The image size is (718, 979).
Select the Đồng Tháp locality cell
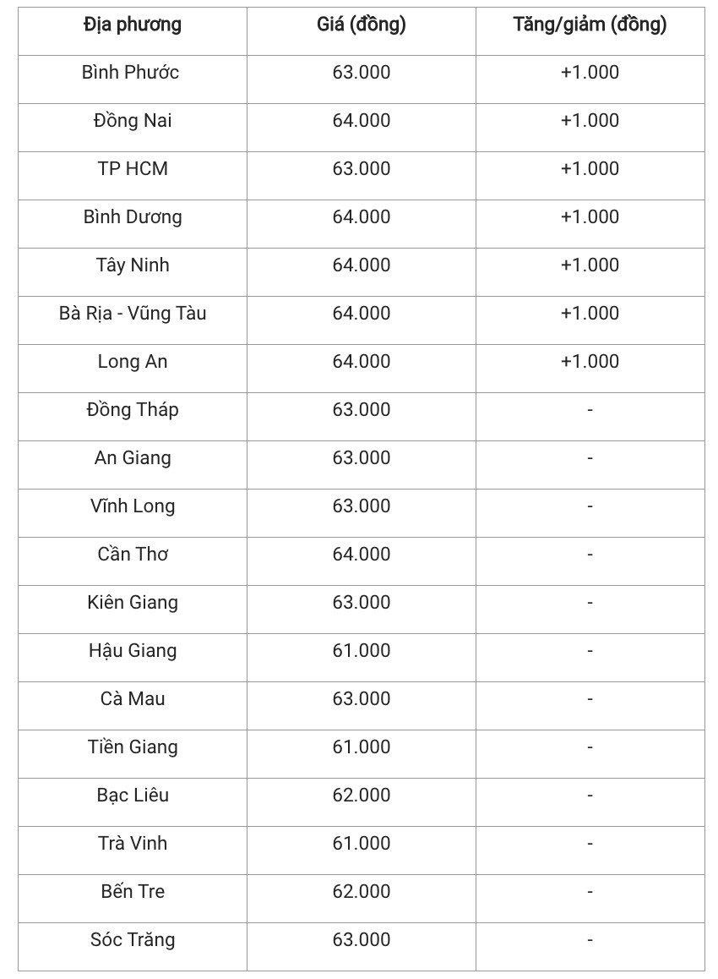click(133, 410)
